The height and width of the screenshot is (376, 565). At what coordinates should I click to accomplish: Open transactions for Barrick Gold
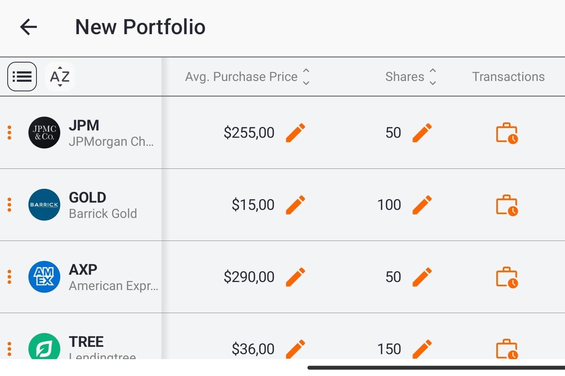click(507, 205)
